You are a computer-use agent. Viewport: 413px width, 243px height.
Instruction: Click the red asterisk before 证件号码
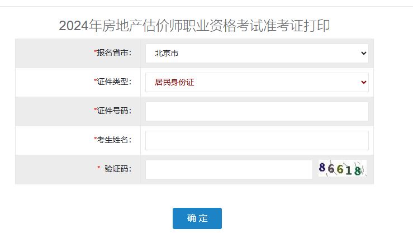tap(96, 109)
